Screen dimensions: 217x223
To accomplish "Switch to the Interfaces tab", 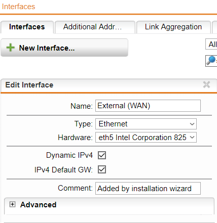I will pos(27,27).
